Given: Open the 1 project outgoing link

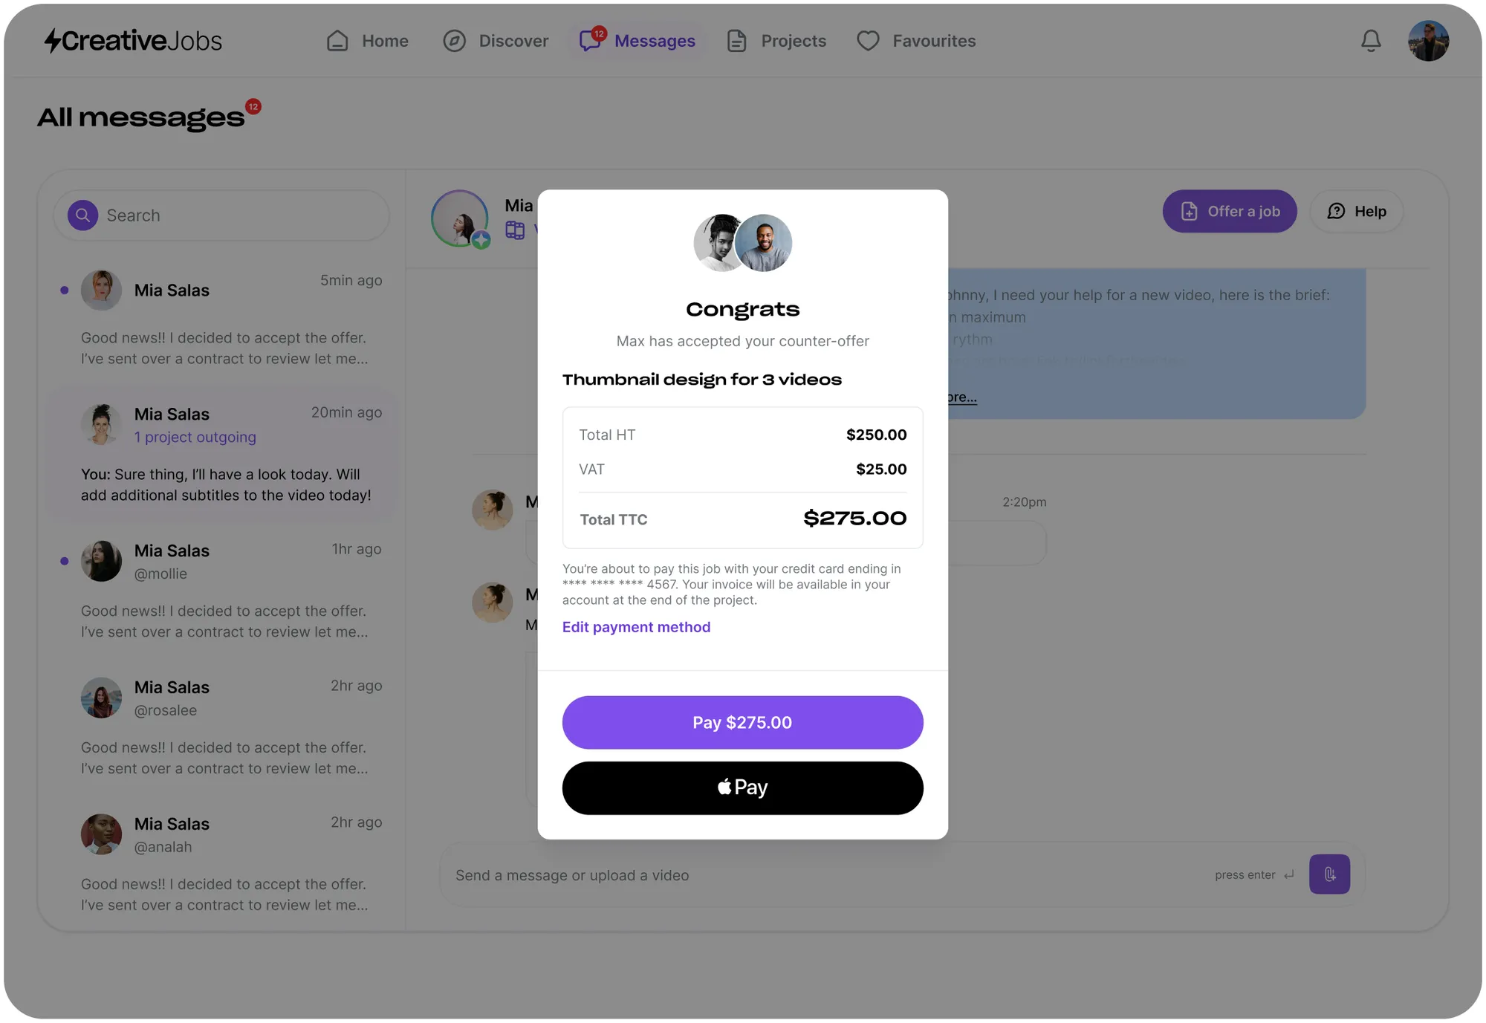Looking at the screenshot, I should click(x=195, y=438).
